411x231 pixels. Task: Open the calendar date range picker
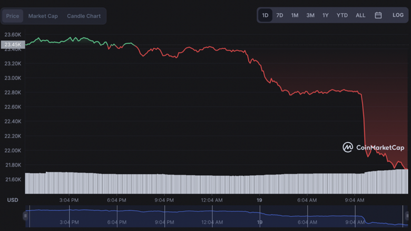tap(378, 15)
